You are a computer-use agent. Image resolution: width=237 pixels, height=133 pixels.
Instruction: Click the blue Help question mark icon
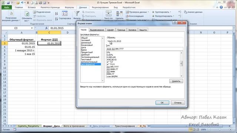pos(221,7)
